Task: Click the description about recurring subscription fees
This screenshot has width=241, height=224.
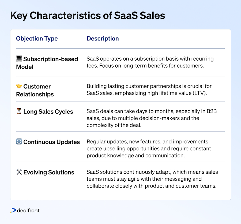Action: [x=150, y=62]
